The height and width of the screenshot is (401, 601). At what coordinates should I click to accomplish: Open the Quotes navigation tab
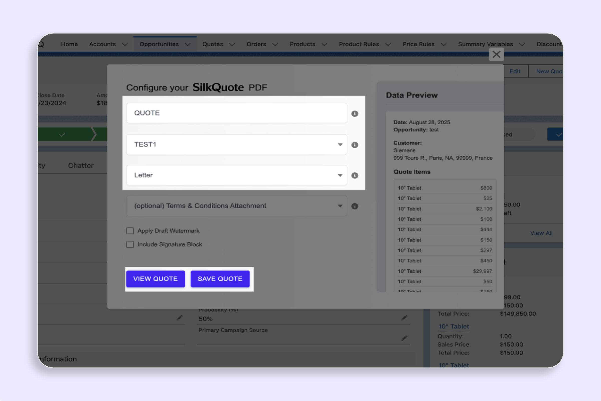pyautogui.click(x=213, y=44)
